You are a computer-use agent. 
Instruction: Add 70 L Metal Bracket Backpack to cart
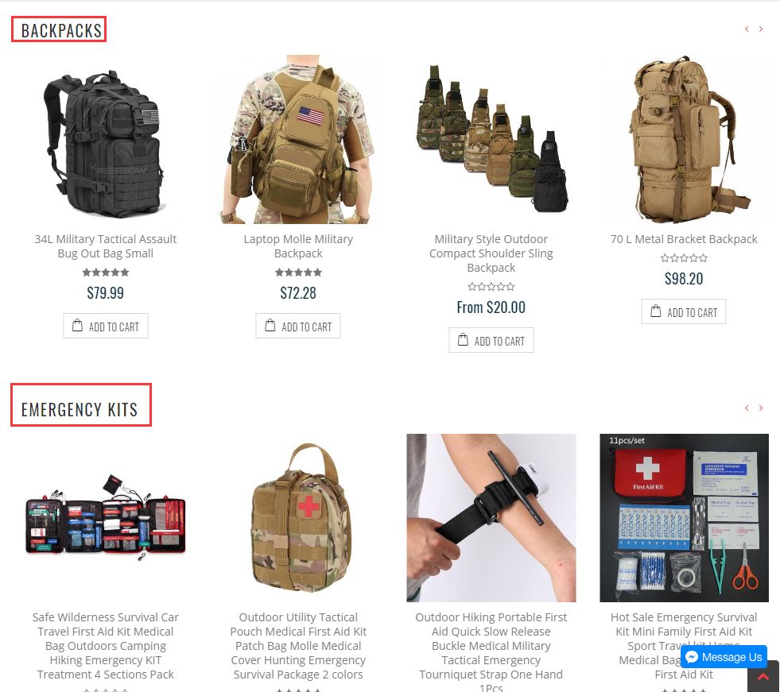[x=684, y=311]
